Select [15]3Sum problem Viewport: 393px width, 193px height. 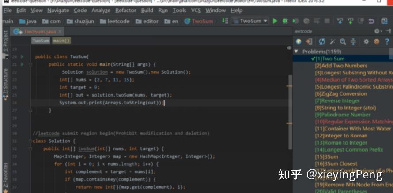click(327, 157)
